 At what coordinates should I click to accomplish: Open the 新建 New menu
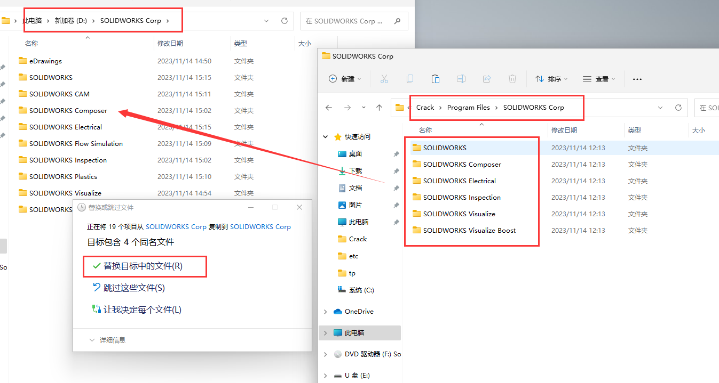click(x=345, y=78)
